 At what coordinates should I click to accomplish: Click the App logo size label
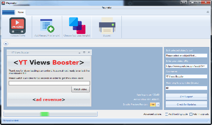pos(148,95)
